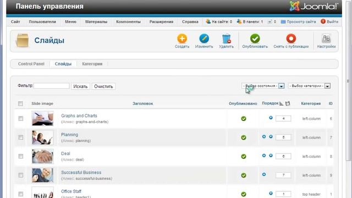Image resolution: width=352 pixels, height=198 pixels.
Task: Toggle published status for Planning row
Action: [x=244, y=137]
